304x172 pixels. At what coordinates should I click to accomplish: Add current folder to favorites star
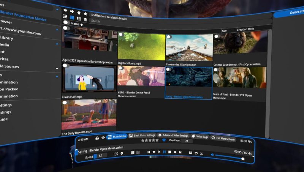click(85, 14)
